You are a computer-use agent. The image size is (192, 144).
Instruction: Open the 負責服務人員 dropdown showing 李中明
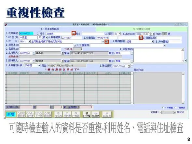click(x=39, y=66)
